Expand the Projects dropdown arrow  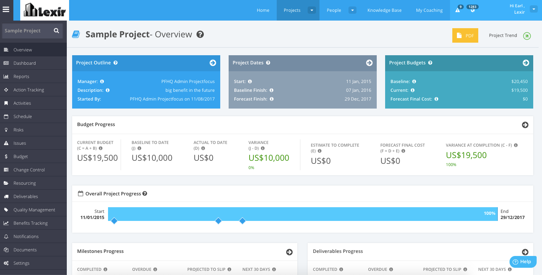312,10
